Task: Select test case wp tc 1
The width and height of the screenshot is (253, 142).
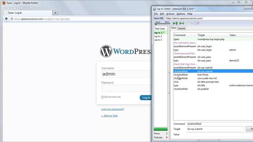Action: point(160,33)
